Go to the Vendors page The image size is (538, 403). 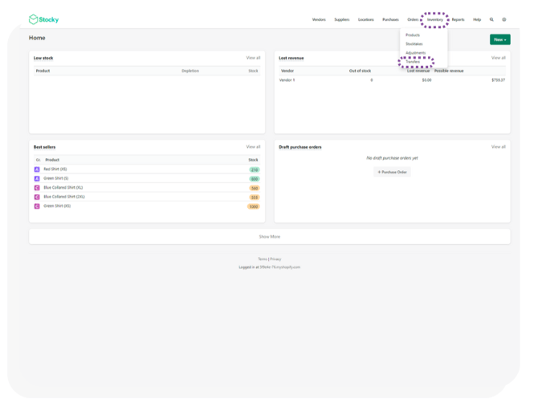(319, 19)
